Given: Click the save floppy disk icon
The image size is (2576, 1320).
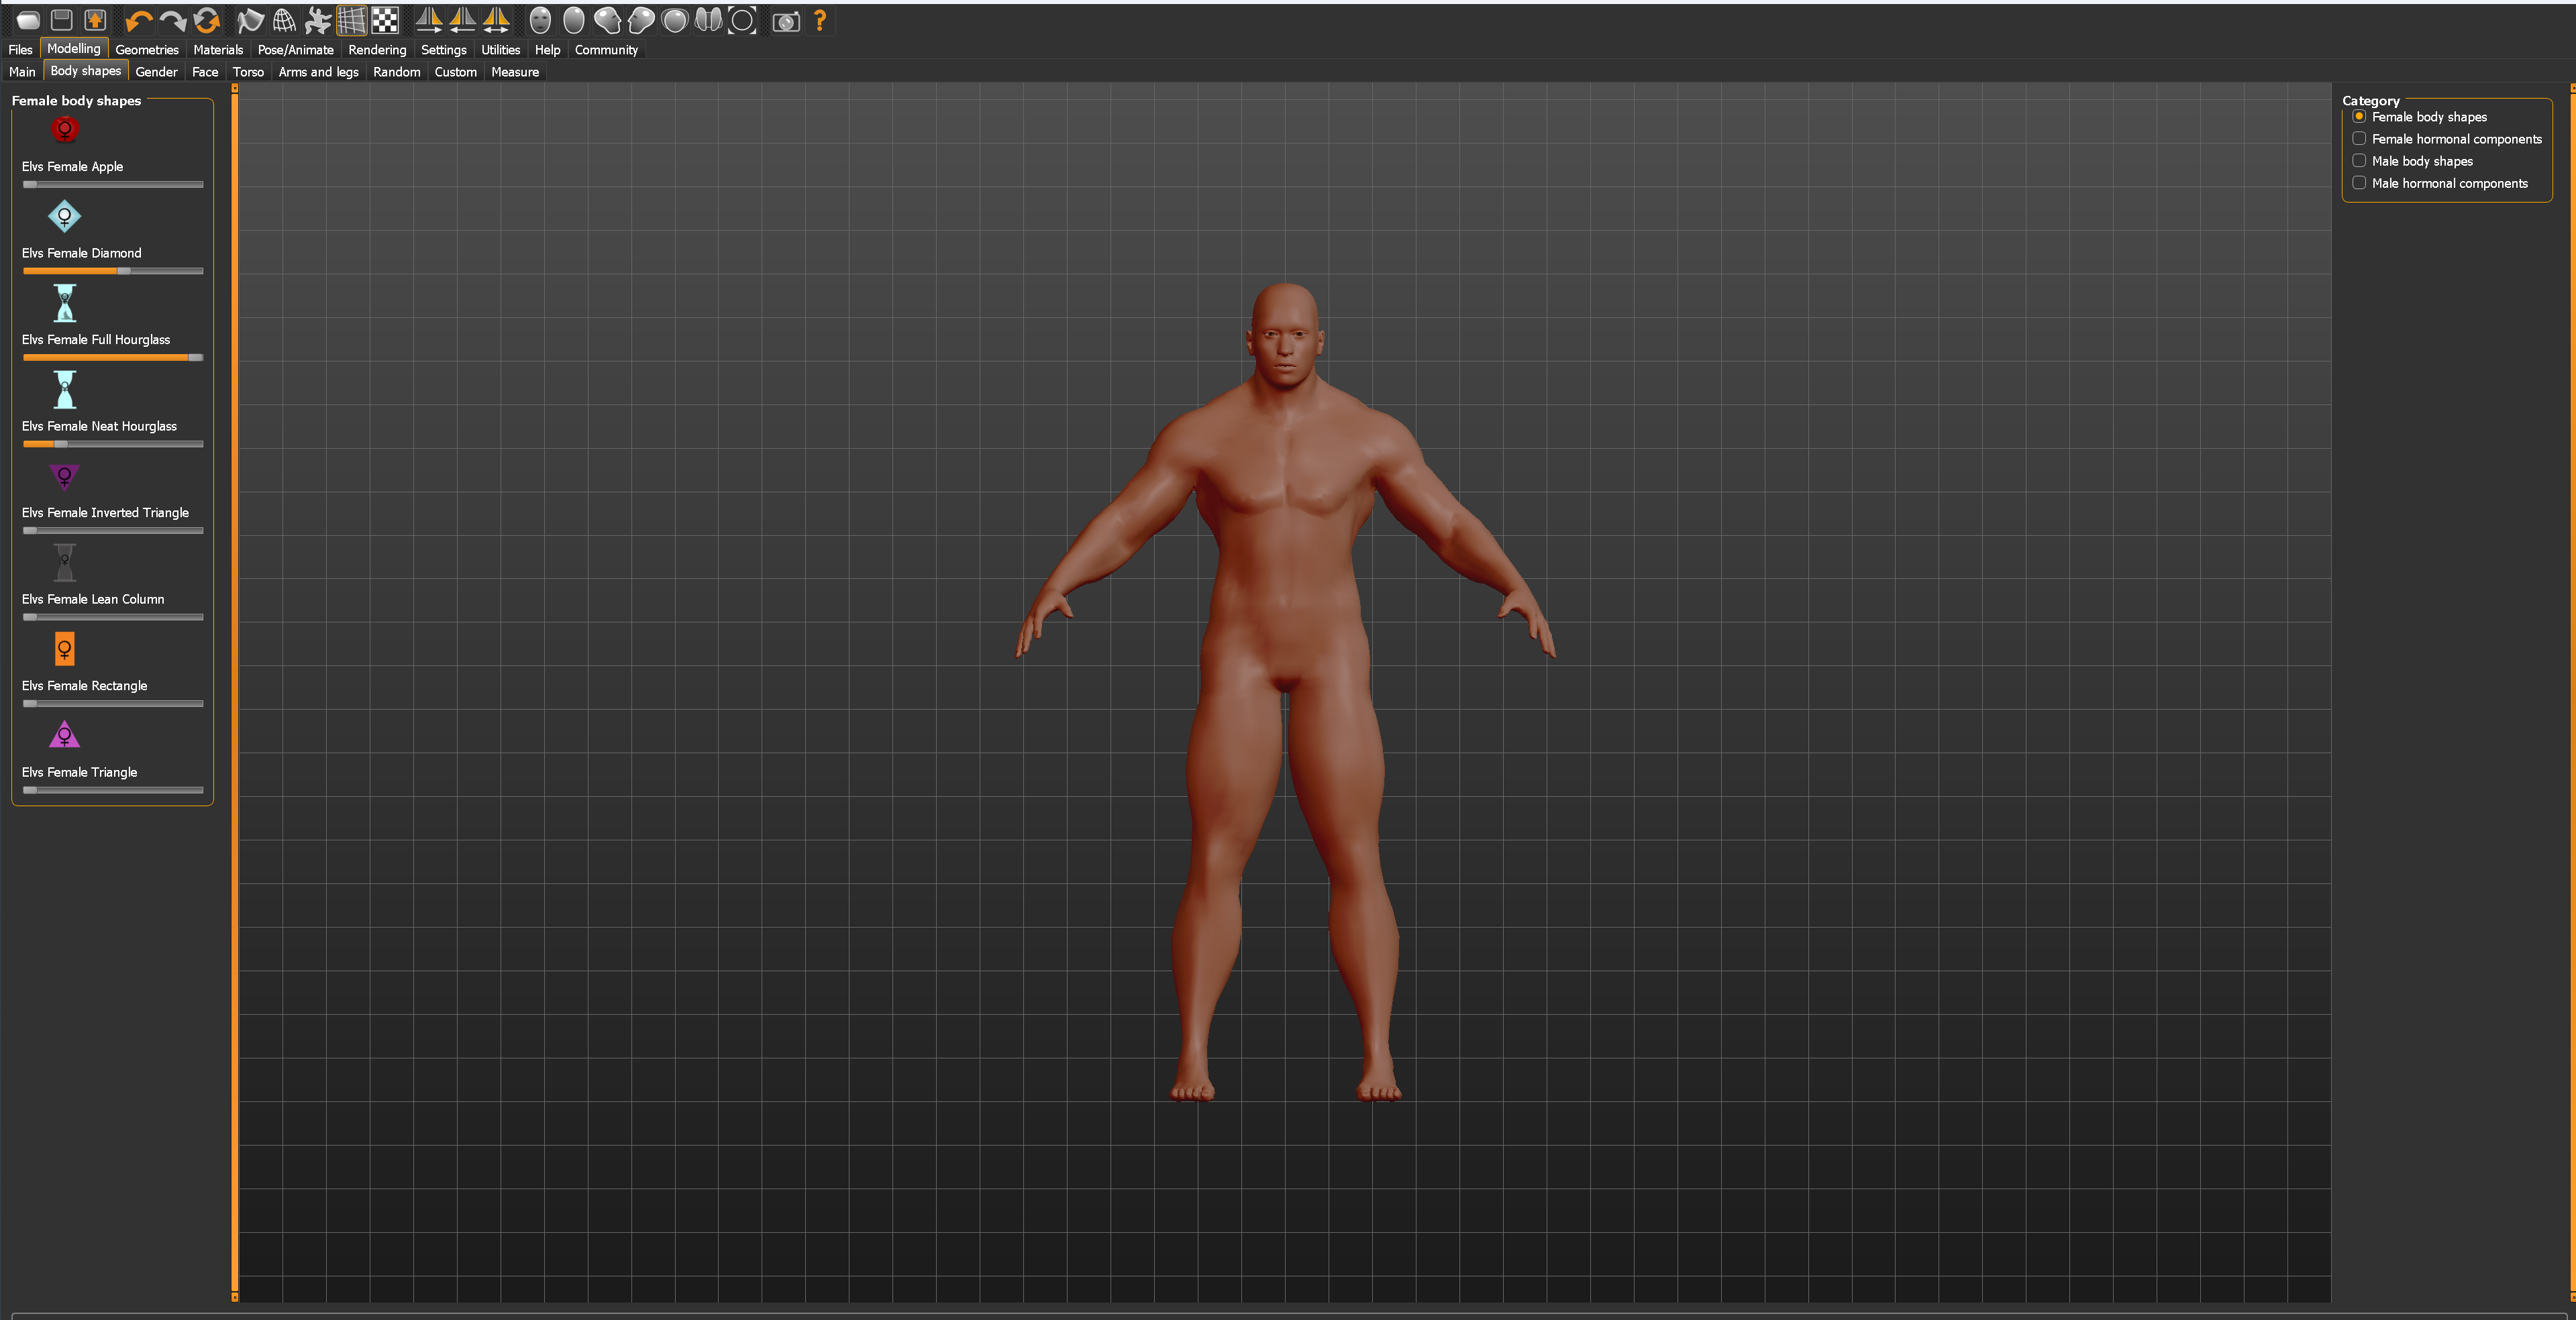Looking at the screenshot, I should point(62,21).
